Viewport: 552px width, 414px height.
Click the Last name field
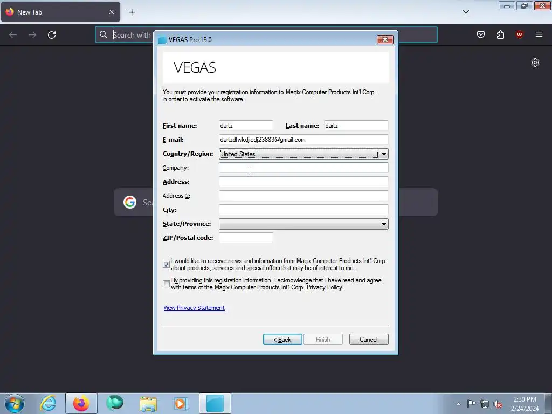[x=356, y=126]
